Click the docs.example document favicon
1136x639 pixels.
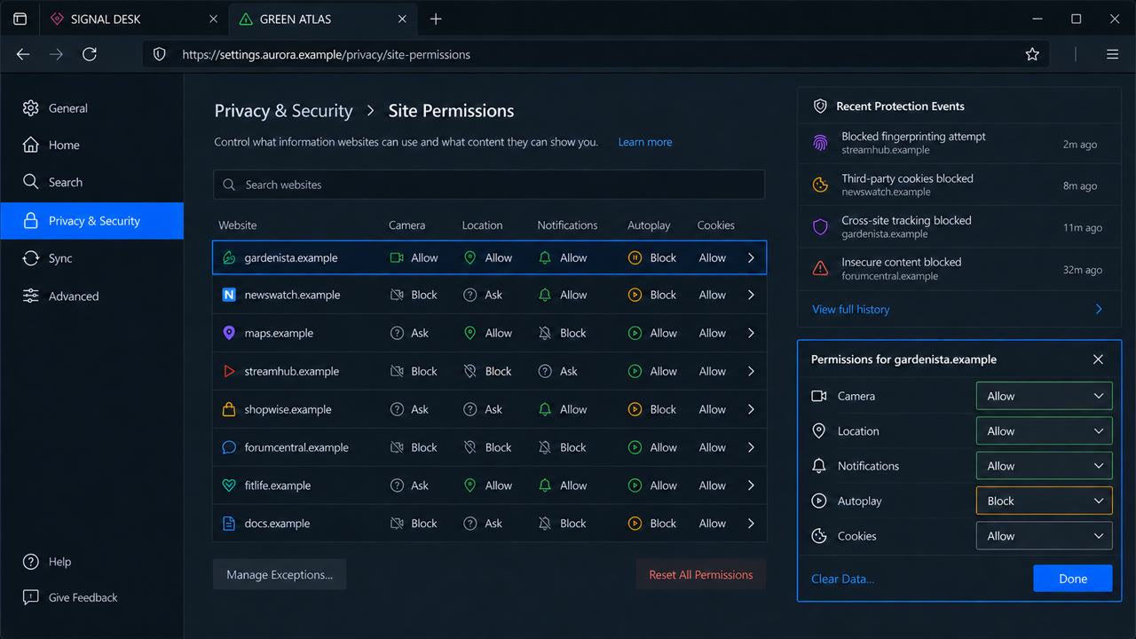coord(229,524)
